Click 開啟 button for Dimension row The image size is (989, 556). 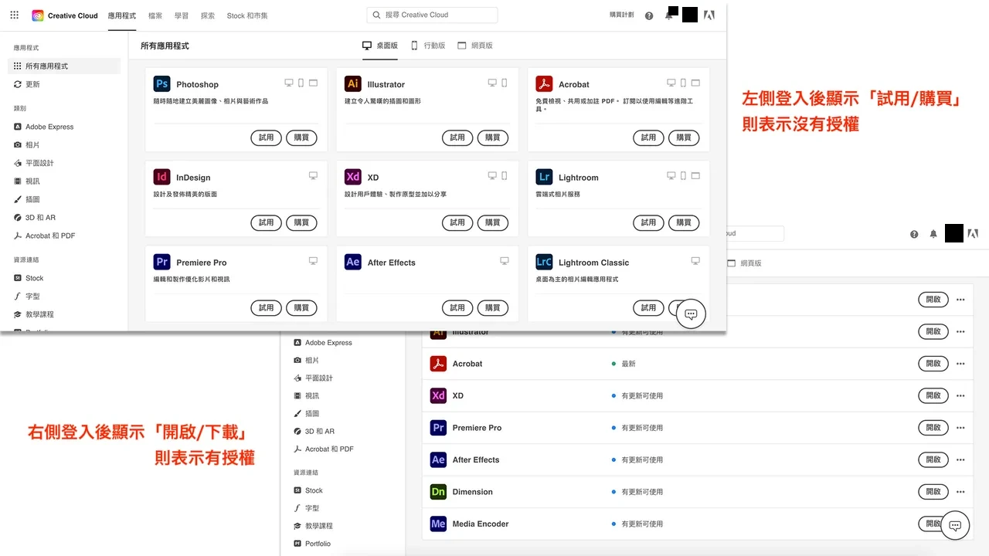(x=933, y=491)
